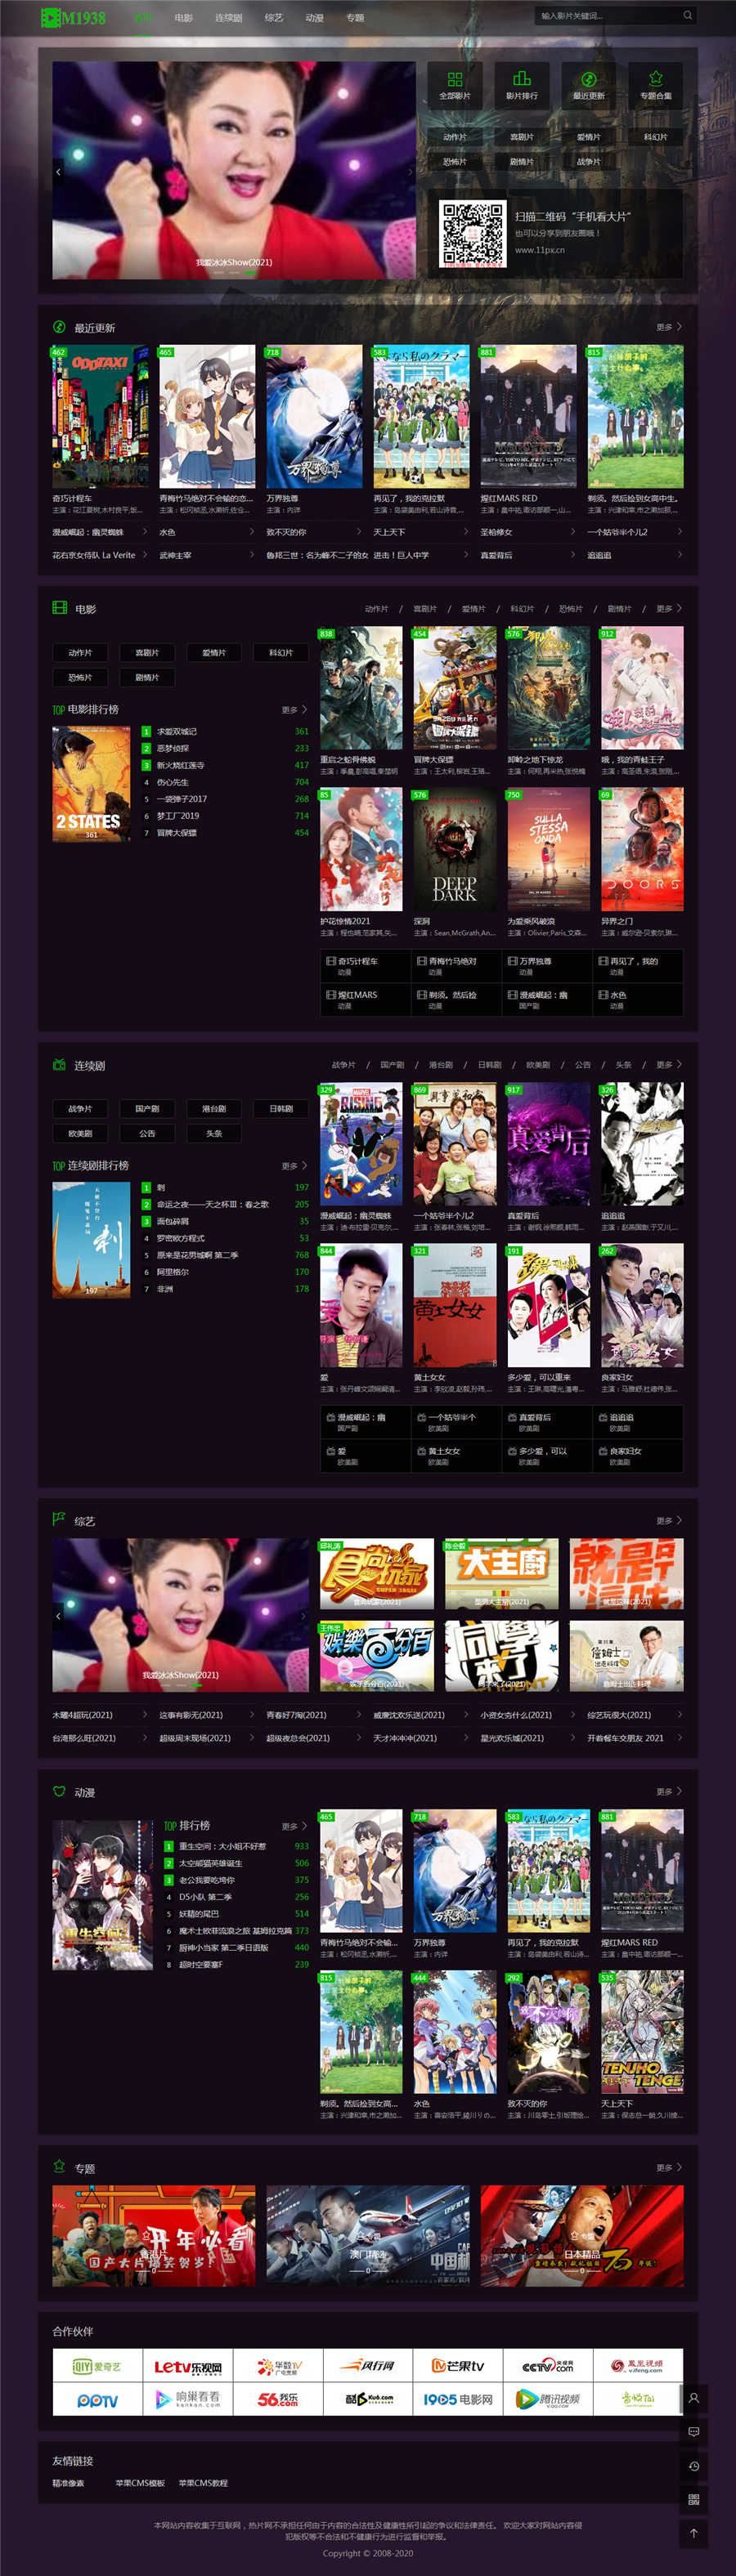
Task: Click the 最近更新 lightning icon
Action: 589,80
